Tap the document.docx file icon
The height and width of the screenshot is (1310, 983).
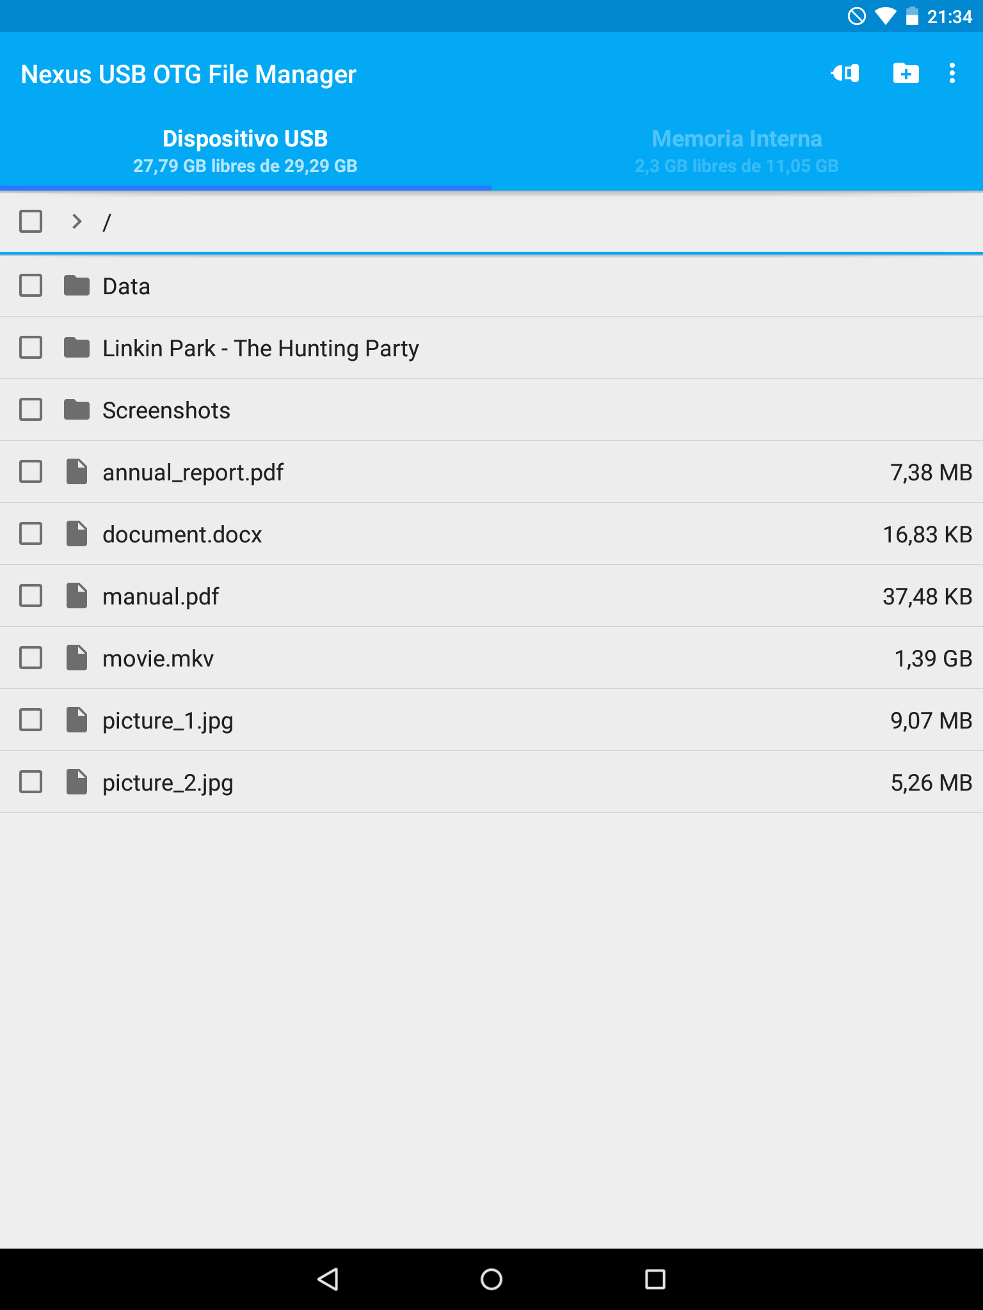tap(77, 534)
